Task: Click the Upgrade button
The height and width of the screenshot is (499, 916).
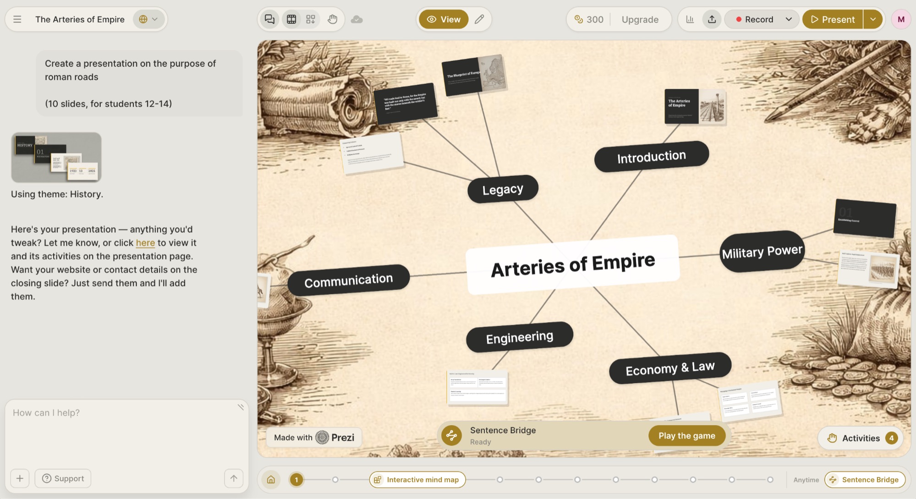Action: [640, 19]
